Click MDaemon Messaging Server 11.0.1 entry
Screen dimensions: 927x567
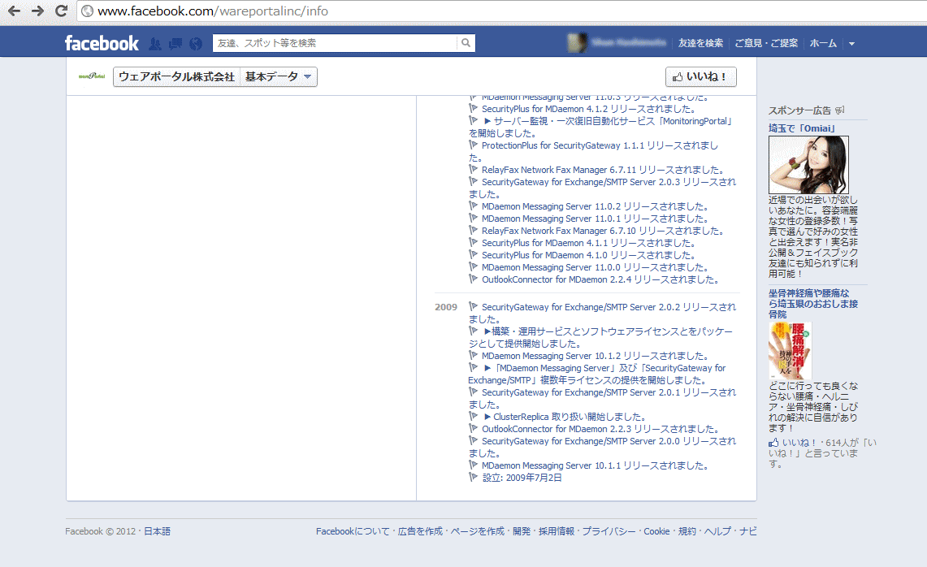click(595, 219)
